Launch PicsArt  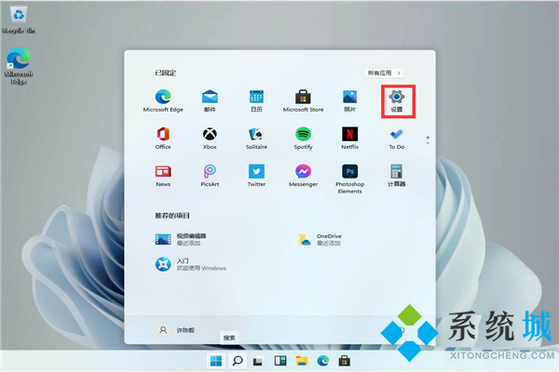[x=210, y=176]
